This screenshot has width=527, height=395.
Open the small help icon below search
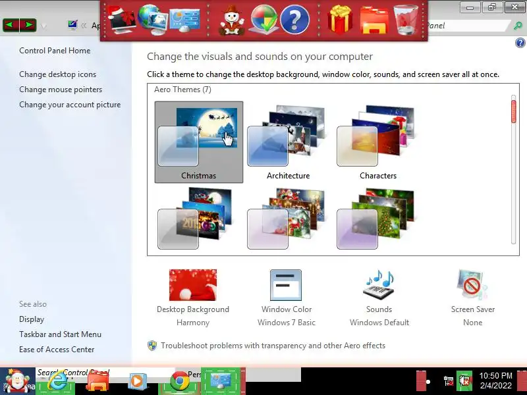[520, 43]
